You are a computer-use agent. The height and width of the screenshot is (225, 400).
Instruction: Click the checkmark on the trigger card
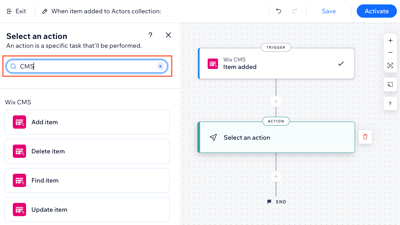341,64
